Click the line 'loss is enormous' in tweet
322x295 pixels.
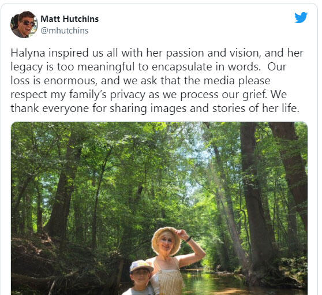pyautogui.click(x=140, y=80)
